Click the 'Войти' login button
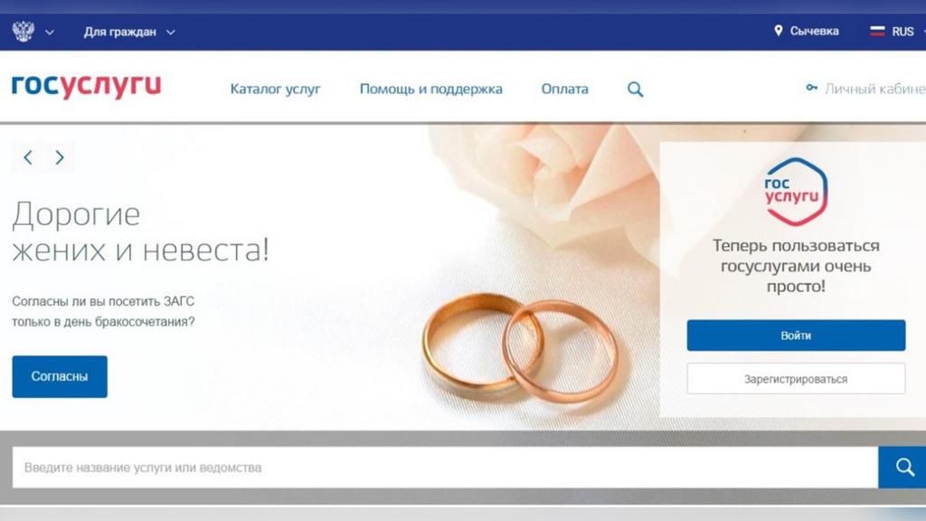This screenshot has height=521, width=926. (x=796, y=336)
